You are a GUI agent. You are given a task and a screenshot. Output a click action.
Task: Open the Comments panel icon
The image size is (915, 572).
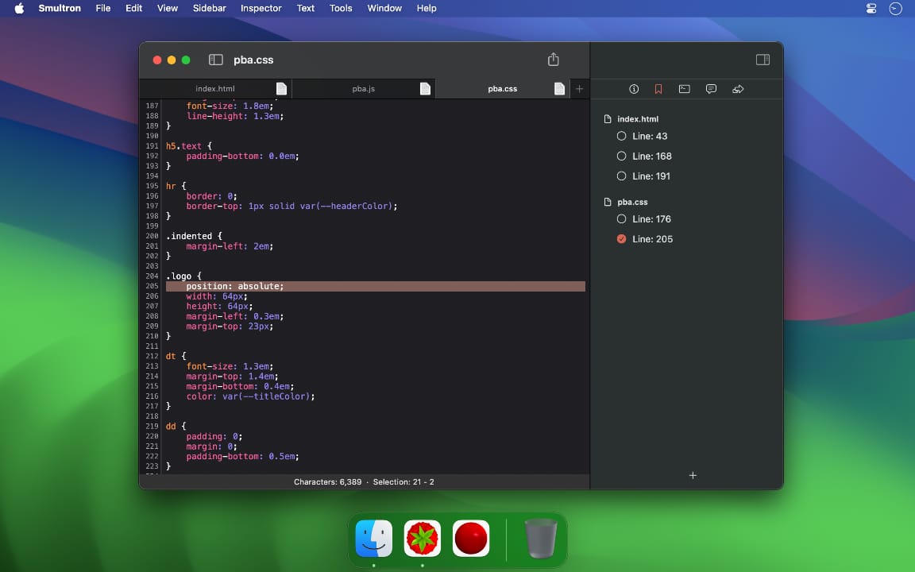tap(711, 89)
